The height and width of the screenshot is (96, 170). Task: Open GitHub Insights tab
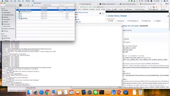(x=157, y=21)
